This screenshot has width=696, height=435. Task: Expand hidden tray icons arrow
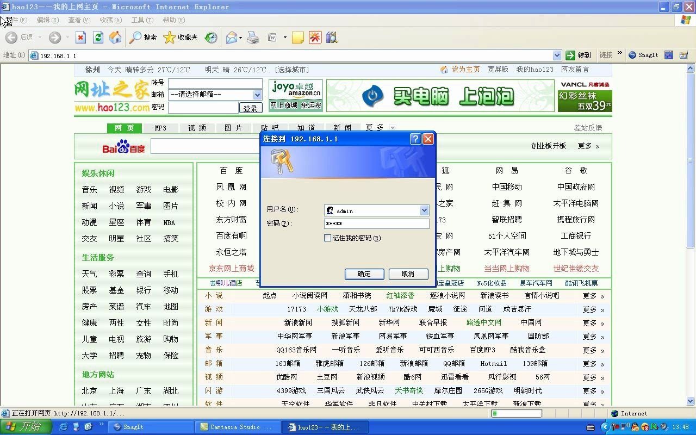(x=605, y=427)
